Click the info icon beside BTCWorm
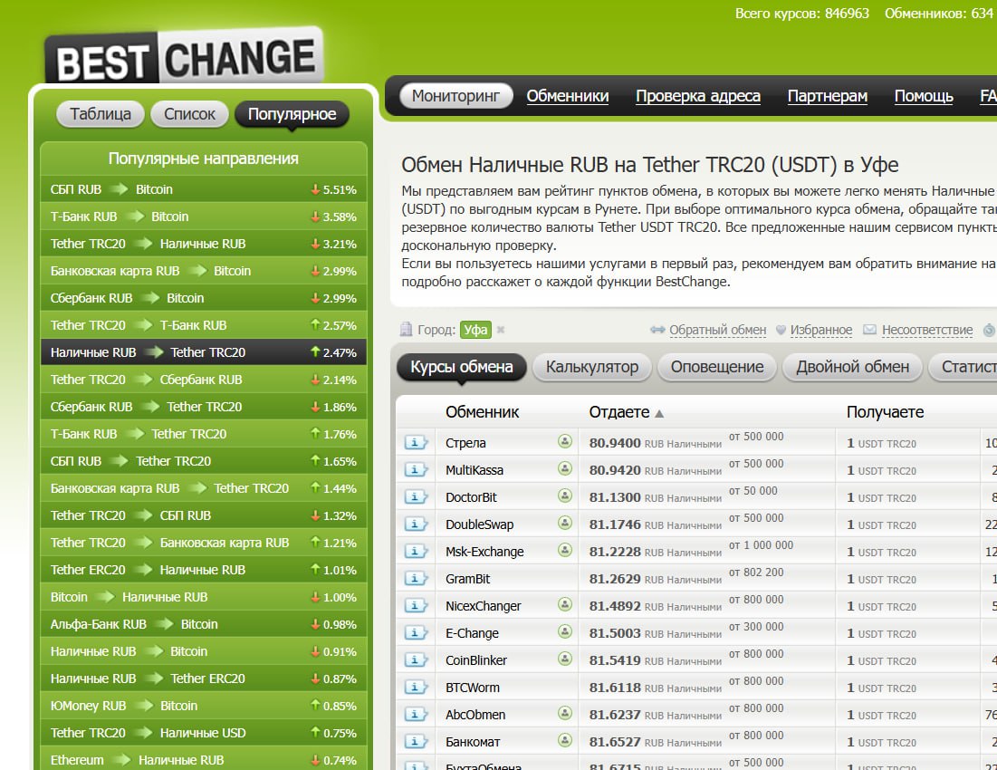997x770 pixels. click(416, 688)
